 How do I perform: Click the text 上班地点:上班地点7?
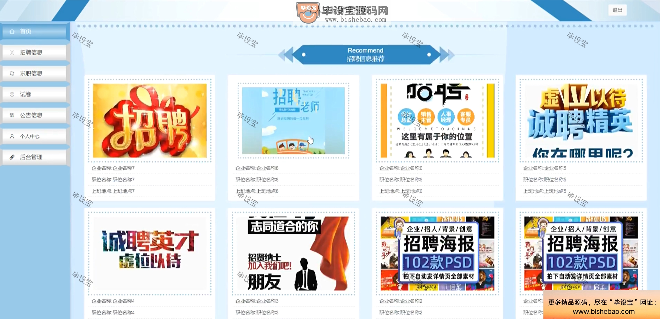pos(113,191)
